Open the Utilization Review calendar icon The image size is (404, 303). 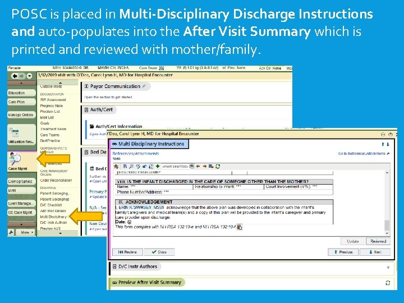pyautogui.click(x=15, y=132)
